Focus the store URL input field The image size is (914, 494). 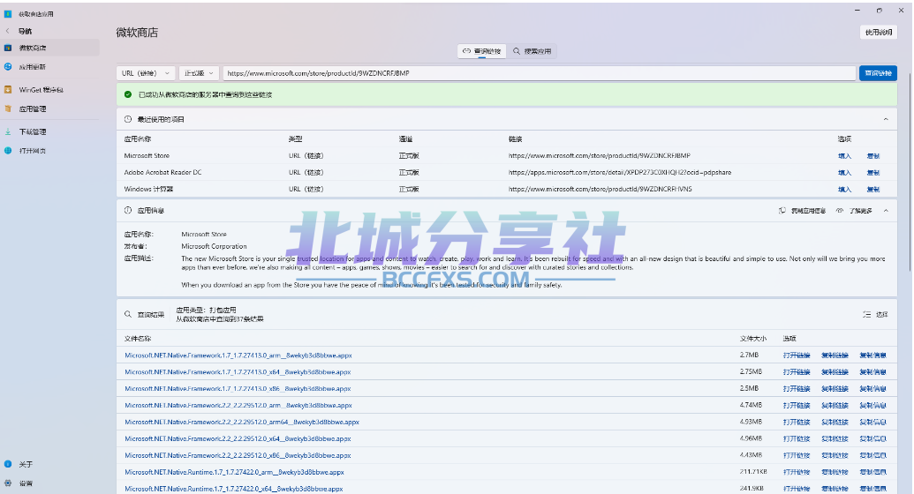540,73
